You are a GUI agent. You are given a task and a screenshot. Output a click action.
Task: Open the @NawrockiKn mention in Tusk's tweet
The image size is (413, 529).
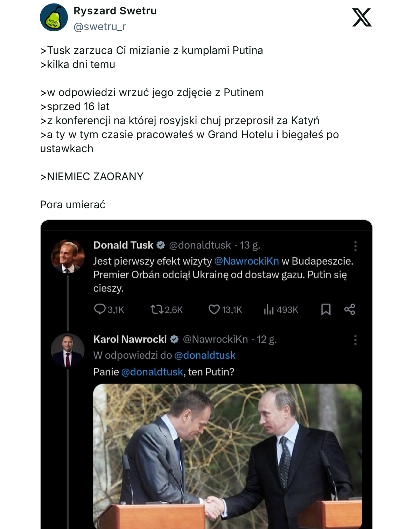tap(246, 261)
